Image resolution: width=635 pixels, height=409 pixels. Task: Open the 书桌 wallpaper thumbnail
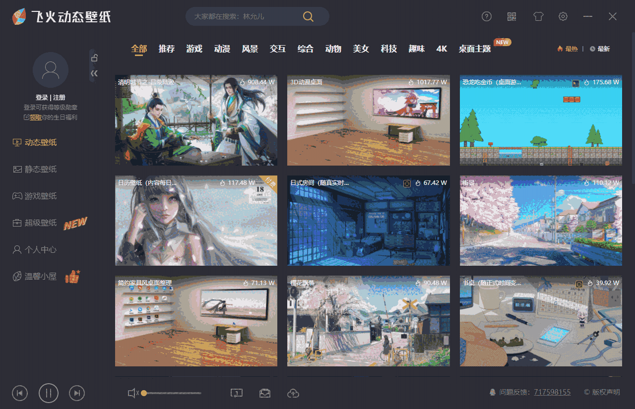point(541,321)
